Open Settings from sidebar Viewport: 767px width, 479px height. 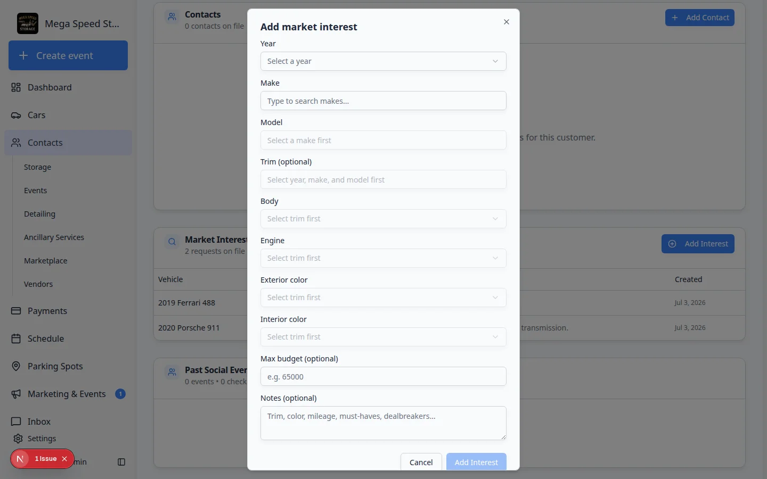[42, 439]
